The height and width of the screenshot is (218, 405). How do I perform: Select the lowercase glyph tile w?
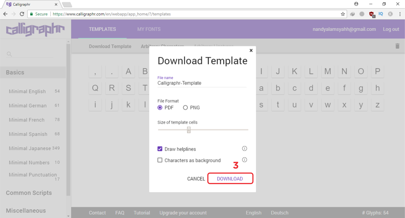pyautogui.click(x=328, y=105)
